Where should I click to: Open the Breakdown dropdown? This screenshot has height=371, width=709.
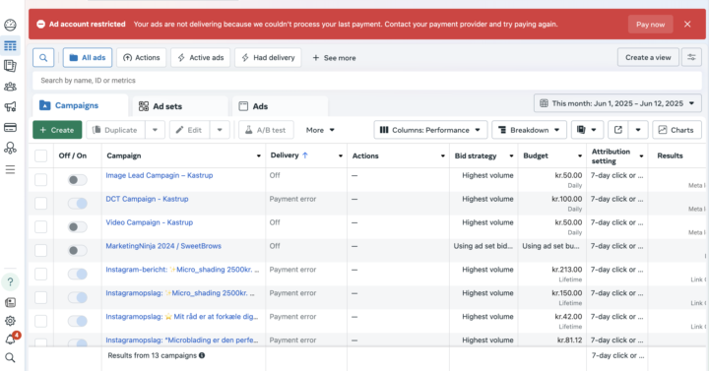point(529,130)
